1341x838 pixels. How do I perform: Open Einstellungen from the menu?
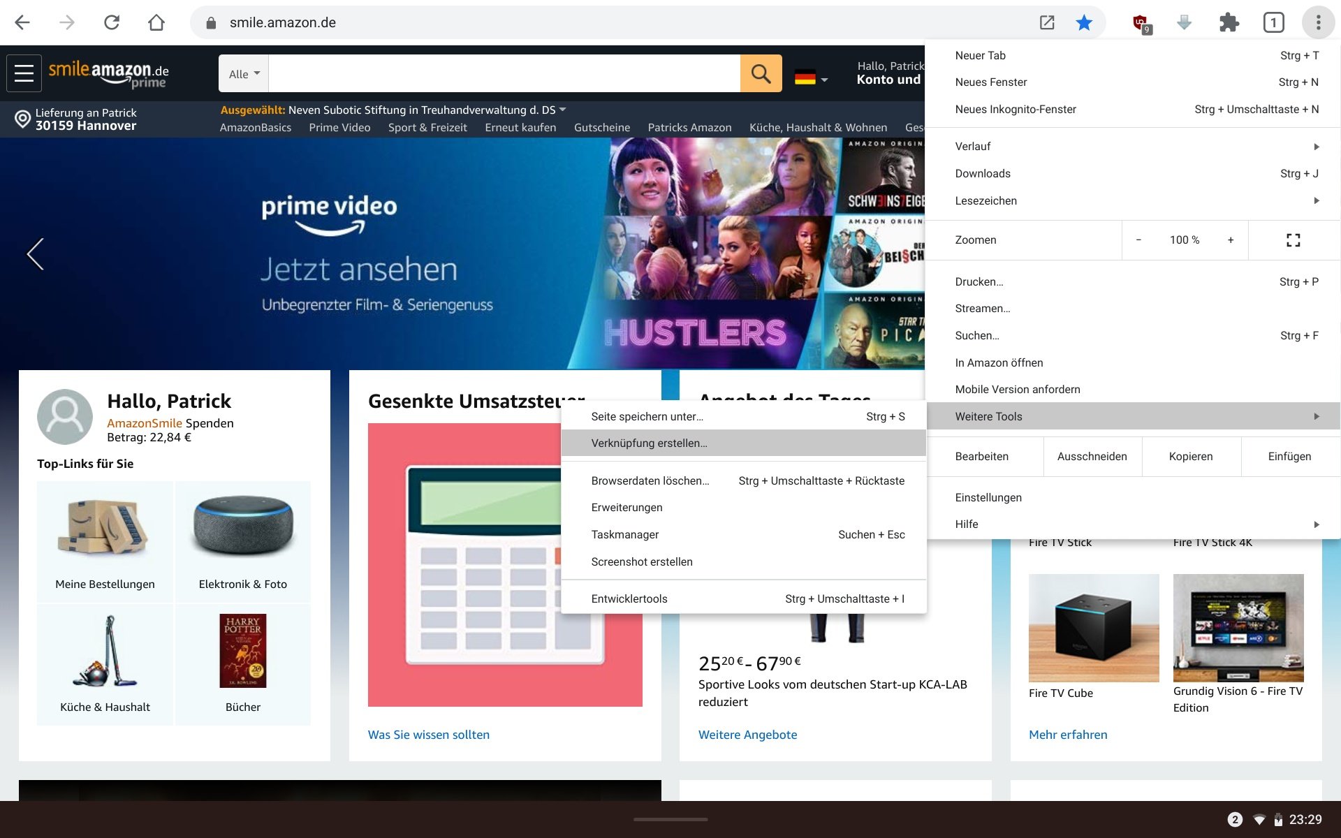coord(1133,498)
